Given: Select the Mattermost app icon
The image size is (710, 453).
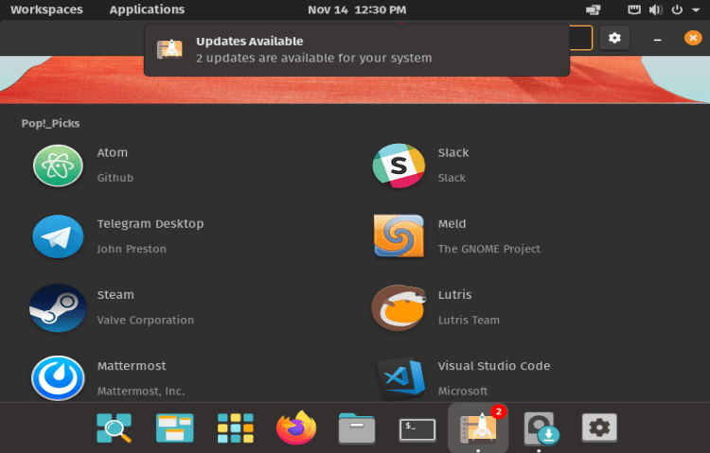Looking at the screenshot, I should pyautogui.click(x=58, y=378).
